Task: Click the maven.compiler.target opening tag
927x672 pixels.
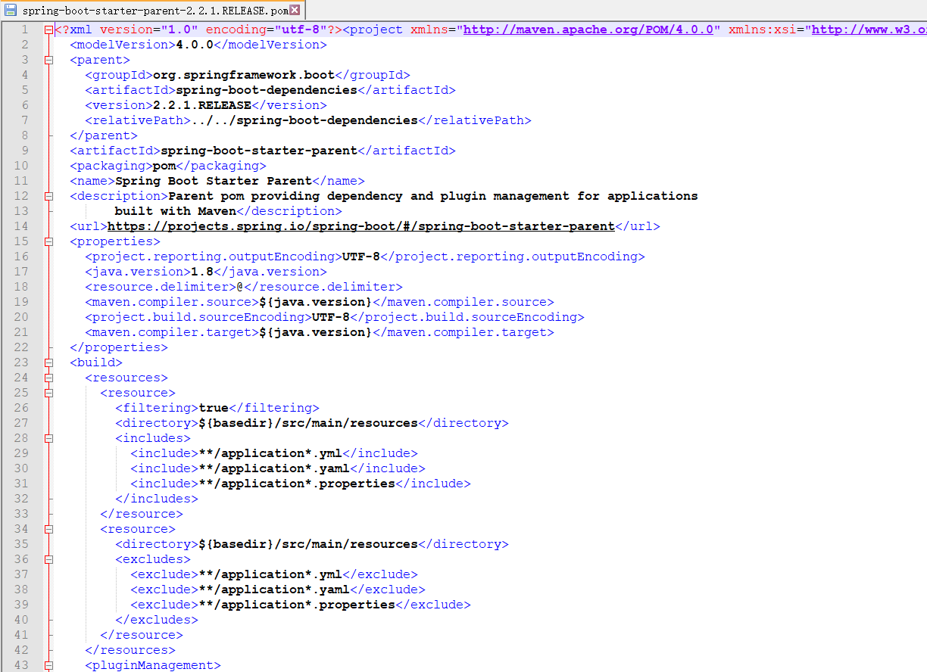Action: tap(172, 332)
